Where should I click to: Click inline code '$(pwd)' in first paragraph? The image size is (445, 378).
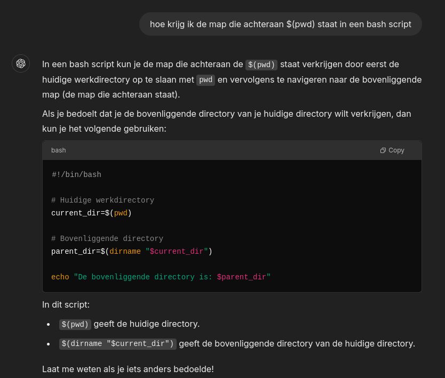pos(261,65)
